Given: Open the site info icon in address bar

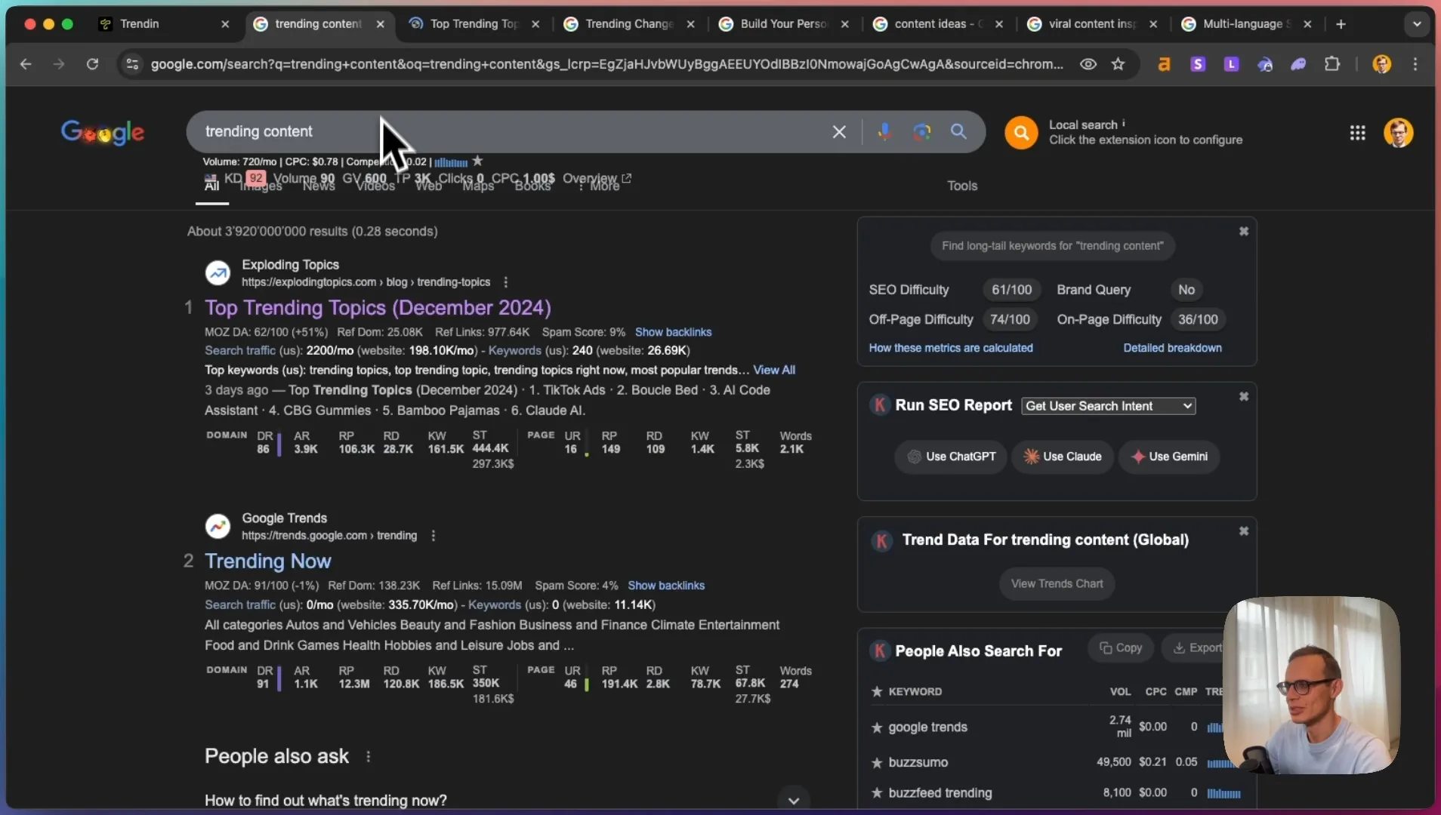Looking at the screenshot, I should coord(132,64).
